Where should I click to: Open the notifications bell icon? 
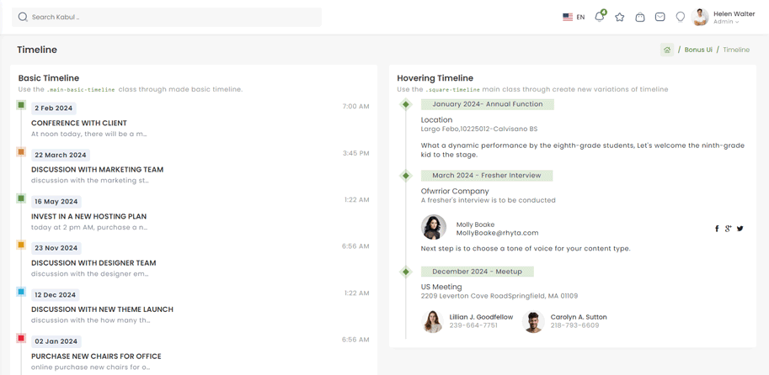pyautogui.click(x=599, y=17)
